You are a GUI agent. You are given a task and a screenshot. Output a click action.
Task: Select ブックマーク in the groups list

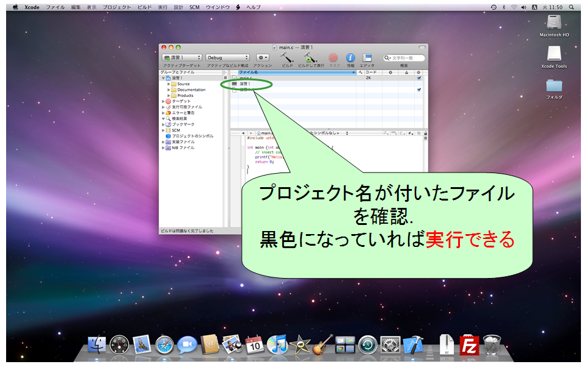[180, 124]
